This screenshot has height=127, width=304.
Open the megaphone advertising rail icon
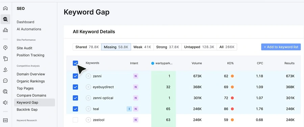coord(5,102)
